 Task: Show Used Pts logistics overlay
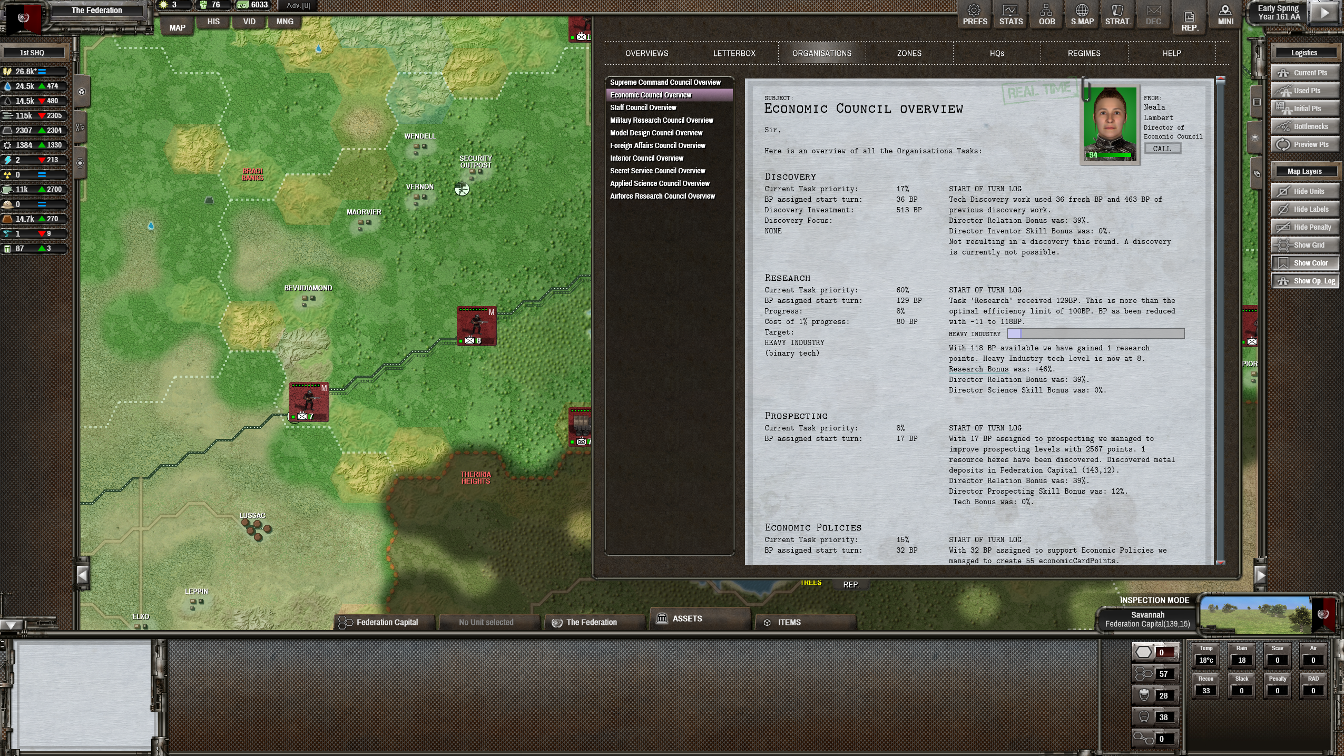tap(1305, 91)
